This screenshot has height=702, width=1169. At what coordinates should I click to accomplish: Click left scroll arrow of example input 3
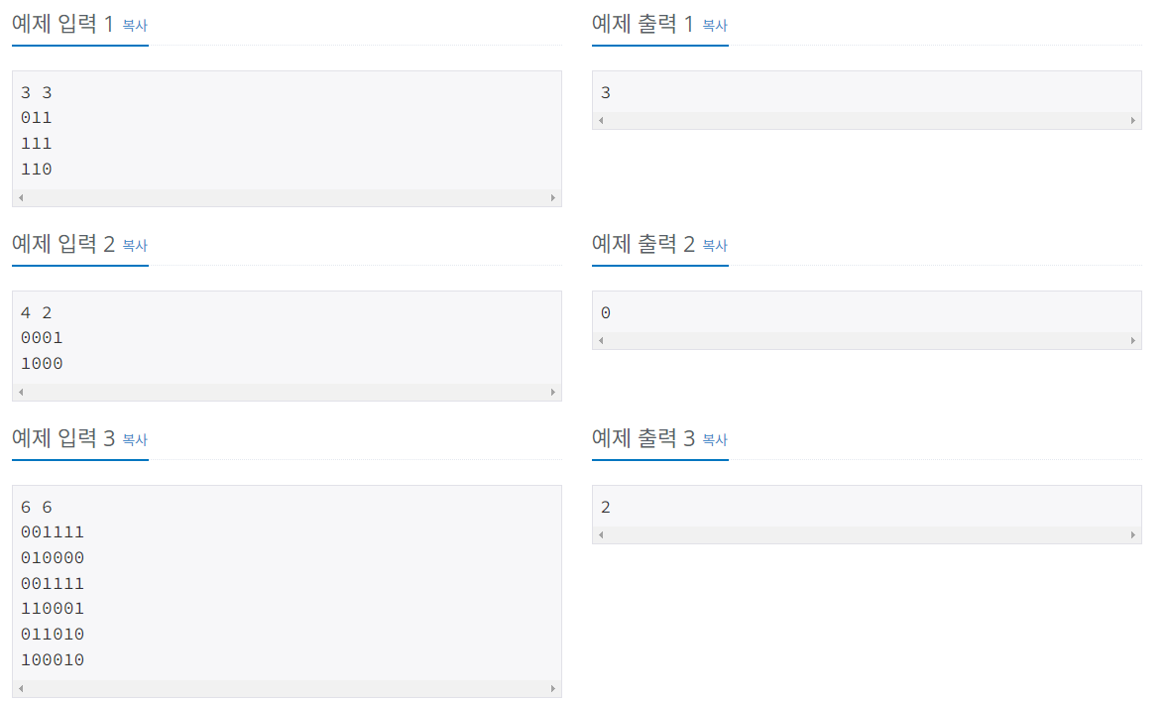point(21,688)
